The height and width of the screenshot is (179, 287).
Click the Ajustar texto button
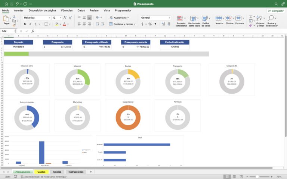point(119,18)
